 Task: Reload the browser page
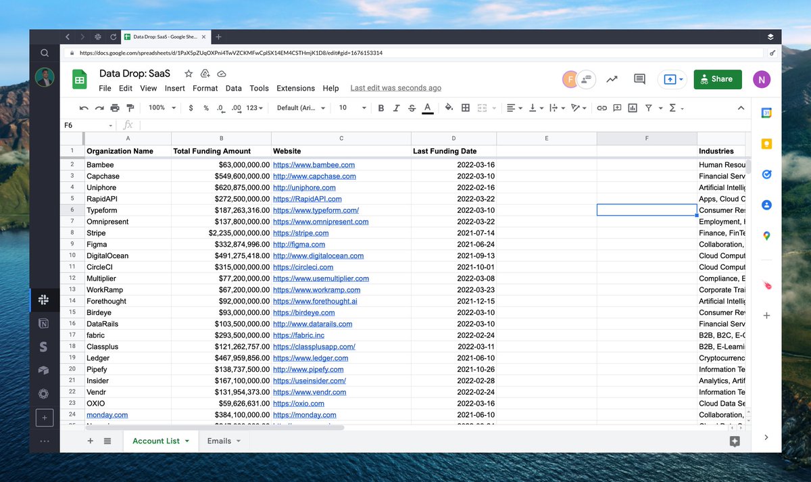113,37
